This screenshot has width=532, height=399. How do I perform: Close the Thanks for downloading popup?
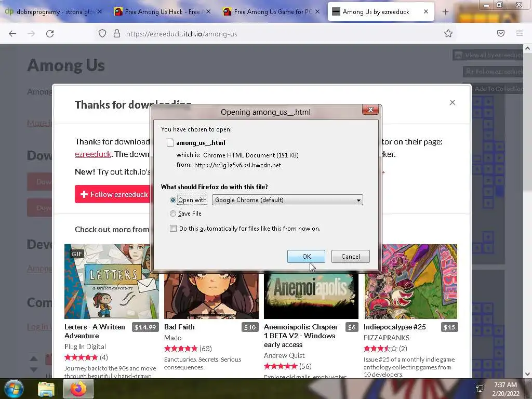[453, 102]
